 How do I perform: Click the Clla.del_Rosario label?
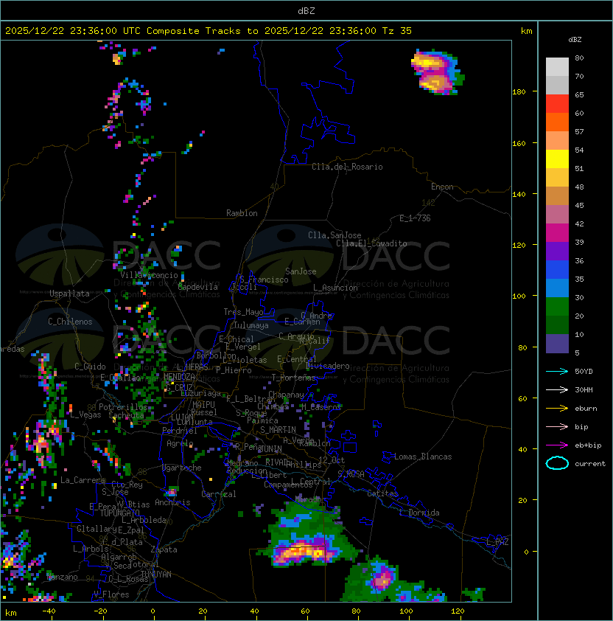click(347, 167)
